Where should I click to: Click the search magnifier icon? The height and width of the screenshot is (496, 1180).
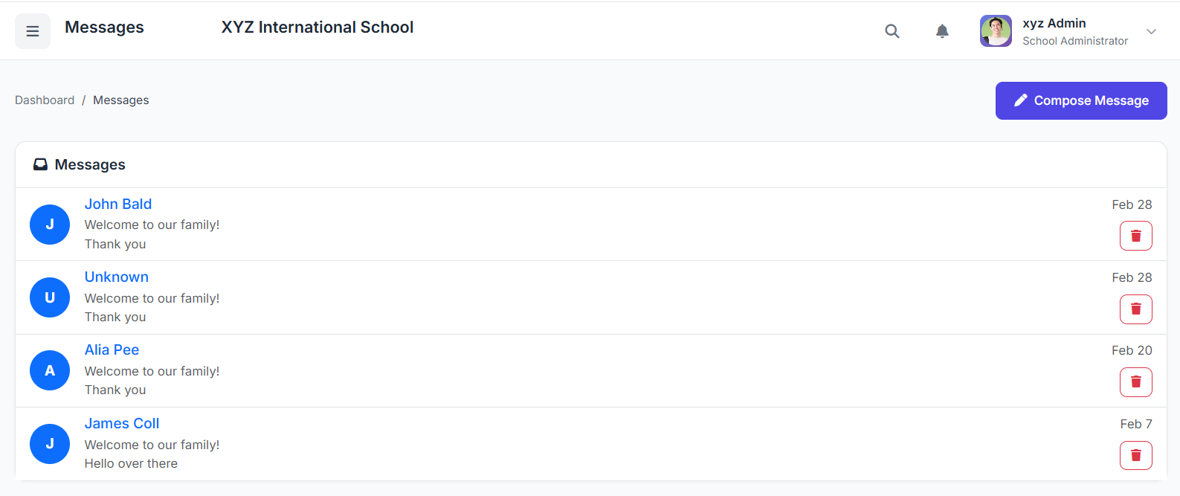pyautogui.click(x=892, y=31)
